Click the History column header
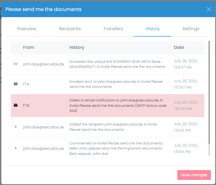Image resolution: width=216 pixels, height=185 pixels. click(x=77, y=48)
